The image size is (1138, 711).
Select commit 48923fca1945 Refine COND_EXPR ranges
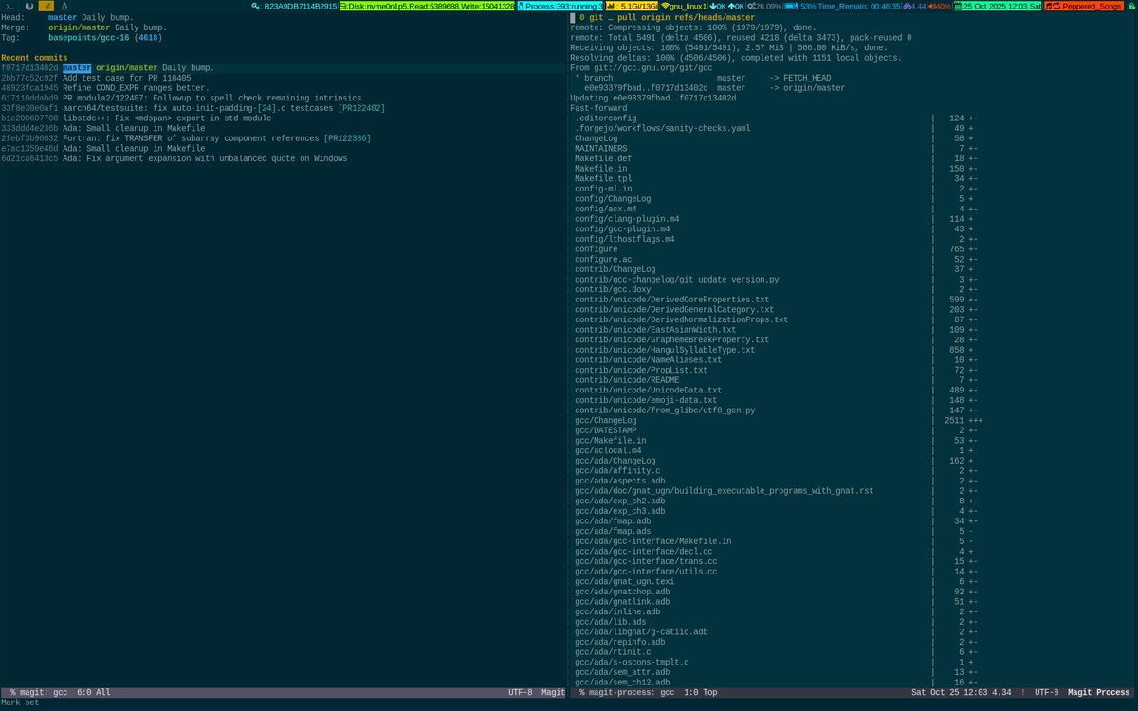284,88
